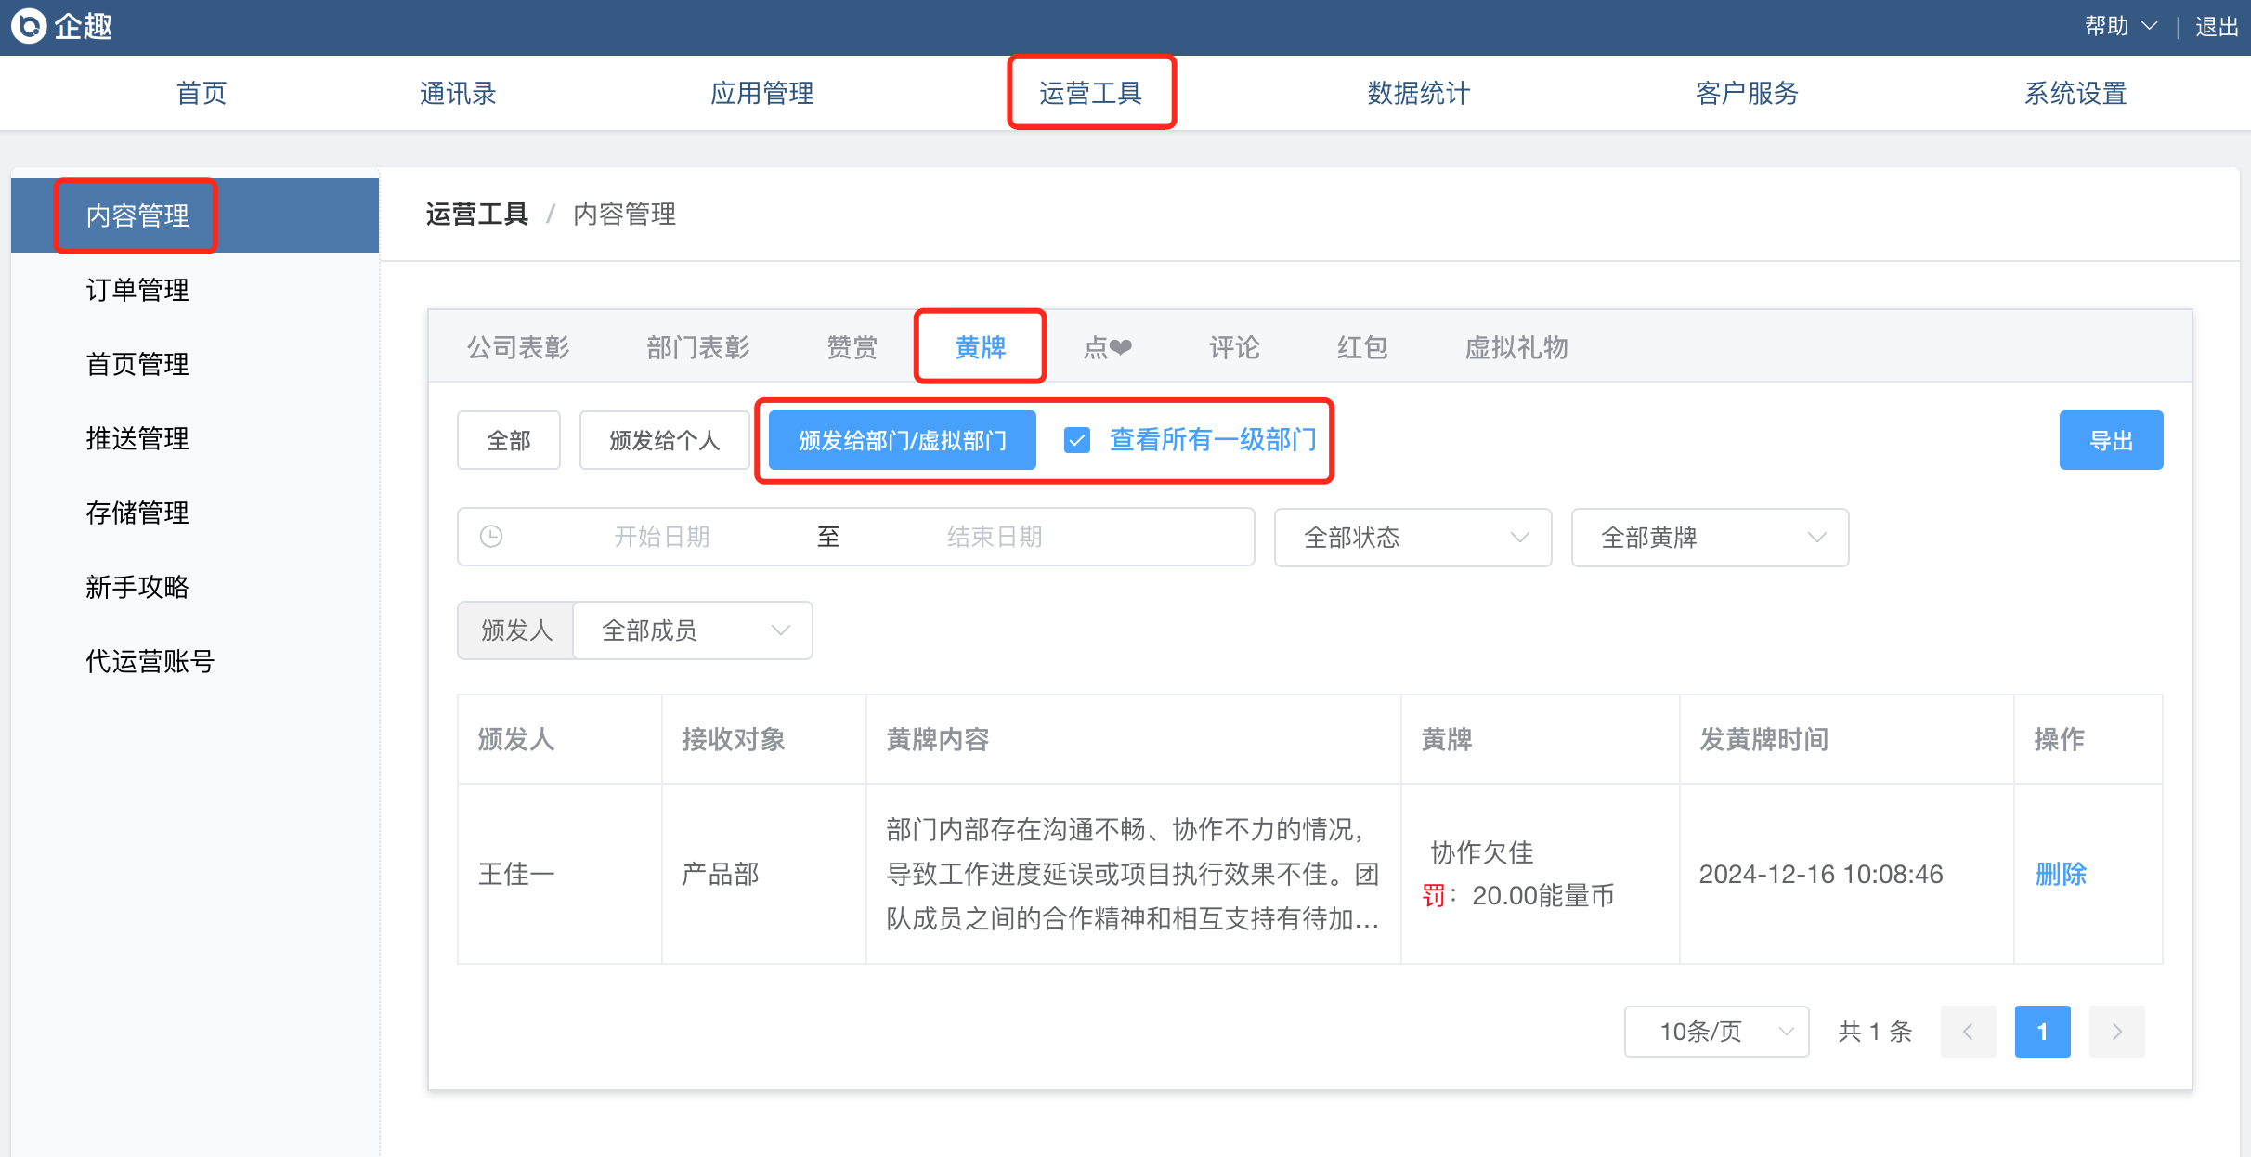Switch to the 公司表彰 tab

(518, 347)
